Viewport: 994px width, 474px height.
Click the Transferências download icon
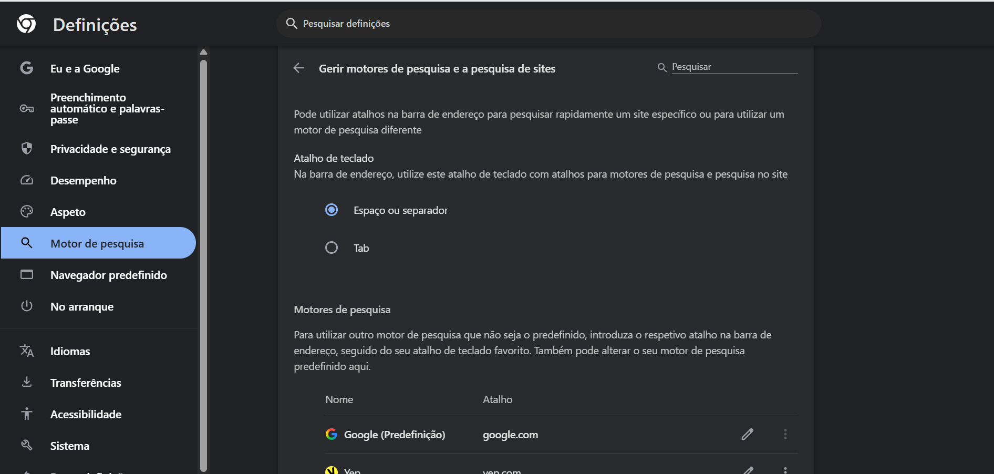27,383
